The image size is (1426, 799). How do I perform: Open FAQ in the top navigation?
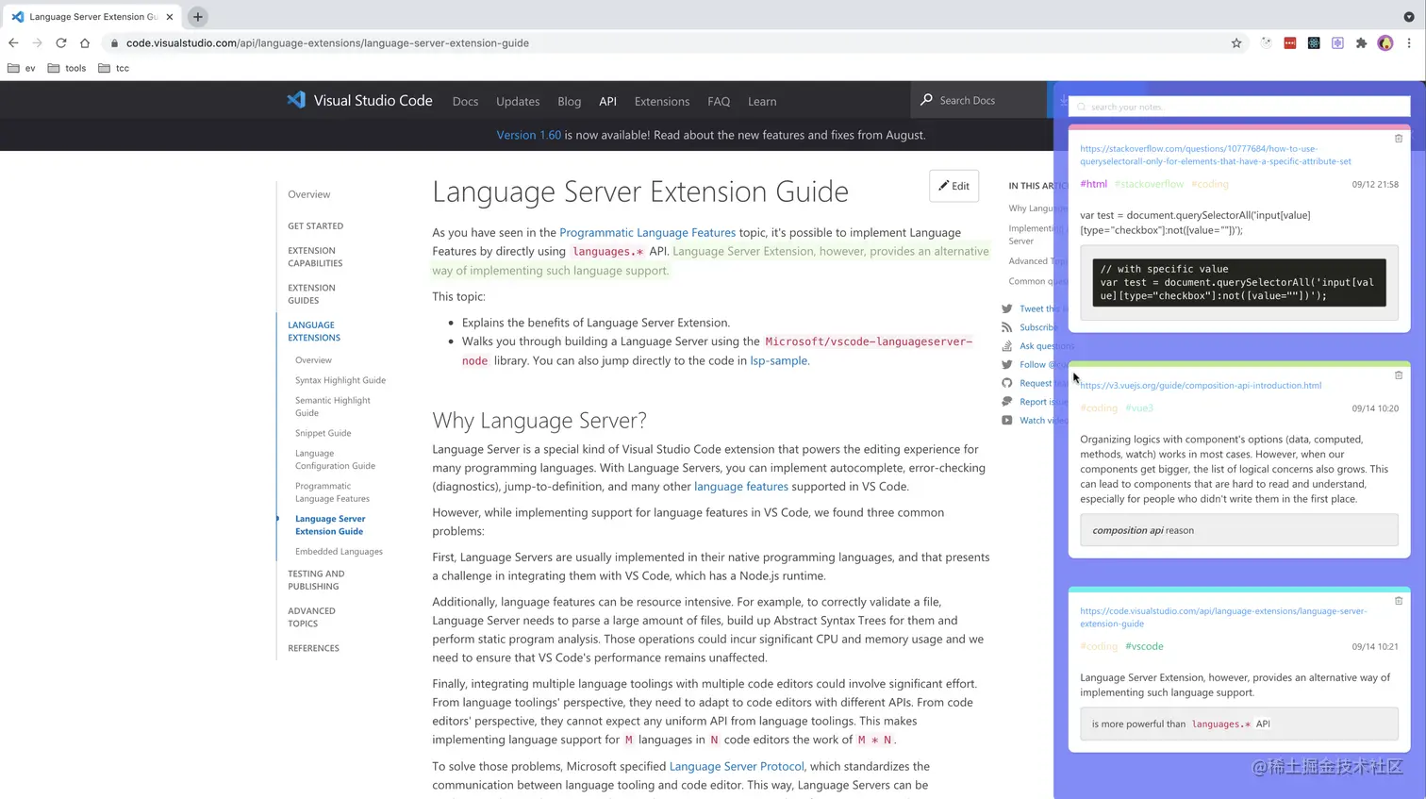click(x=719, y=101)
